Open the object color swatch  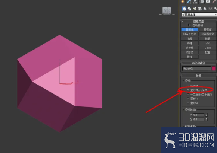(214, 68)
